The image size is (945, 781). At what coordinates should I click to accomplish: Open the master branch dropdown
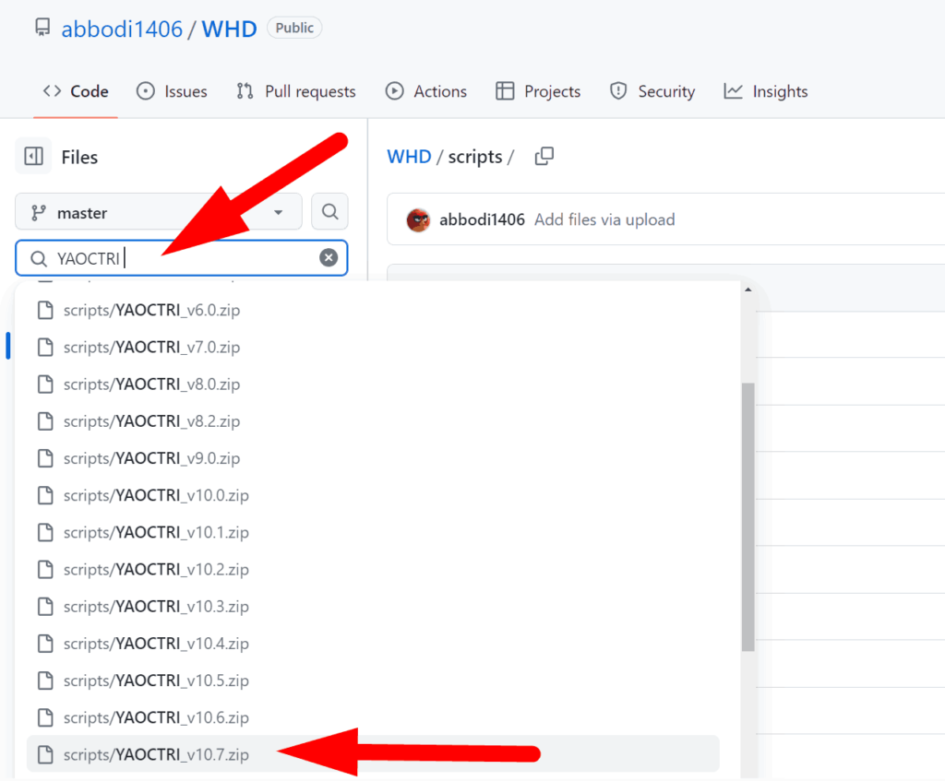pos(159,212)
